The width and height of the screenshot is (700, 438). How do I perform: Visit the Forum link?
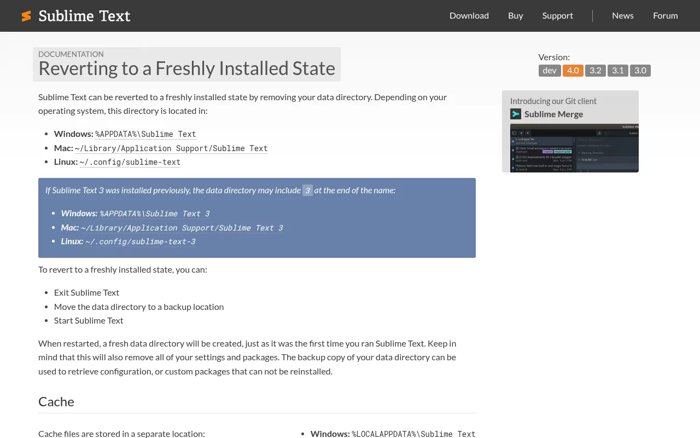[x=666, y=15]
